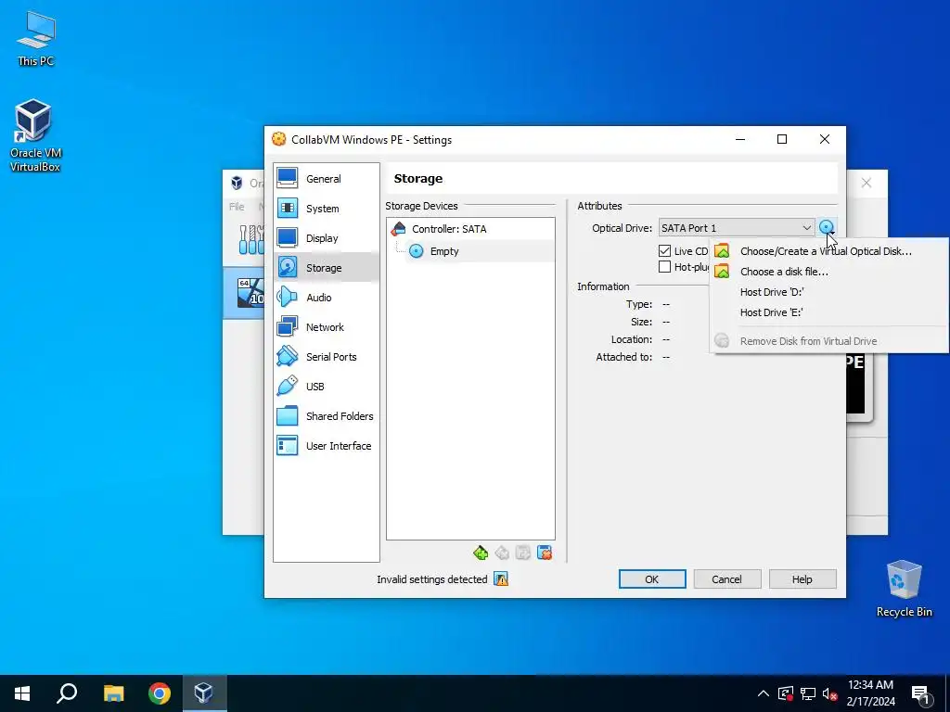Screen dimensions: 950x712
Task: Pick Host Drive 'E:' from menu
Action: pyautogui.click(x=828, y=312)
